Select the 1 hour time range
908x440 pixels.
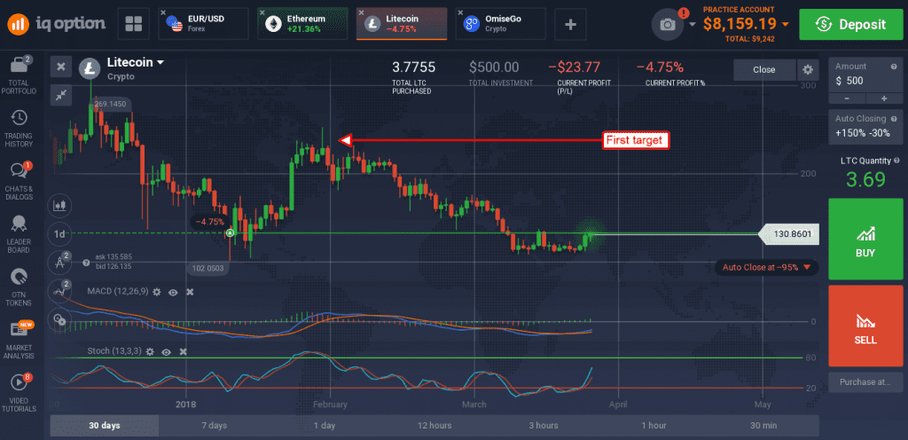point(654,426)
